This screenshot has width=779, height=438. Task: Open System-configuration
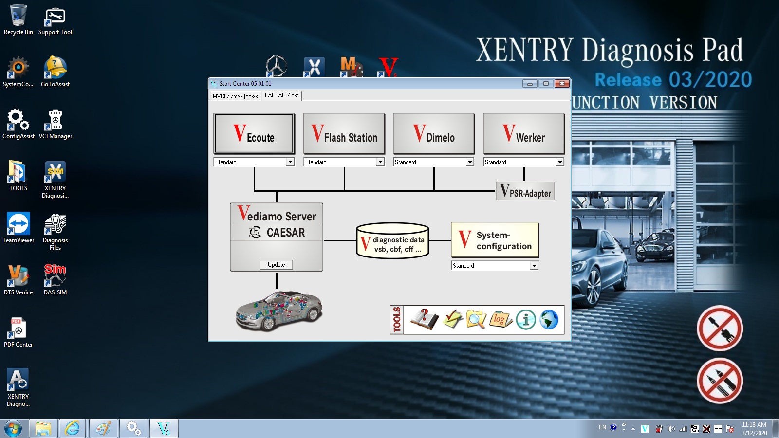coord(495,240)
